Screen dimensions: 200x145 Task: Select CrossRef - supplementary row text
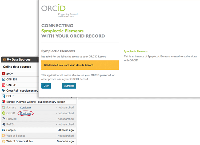pos(22,91)
